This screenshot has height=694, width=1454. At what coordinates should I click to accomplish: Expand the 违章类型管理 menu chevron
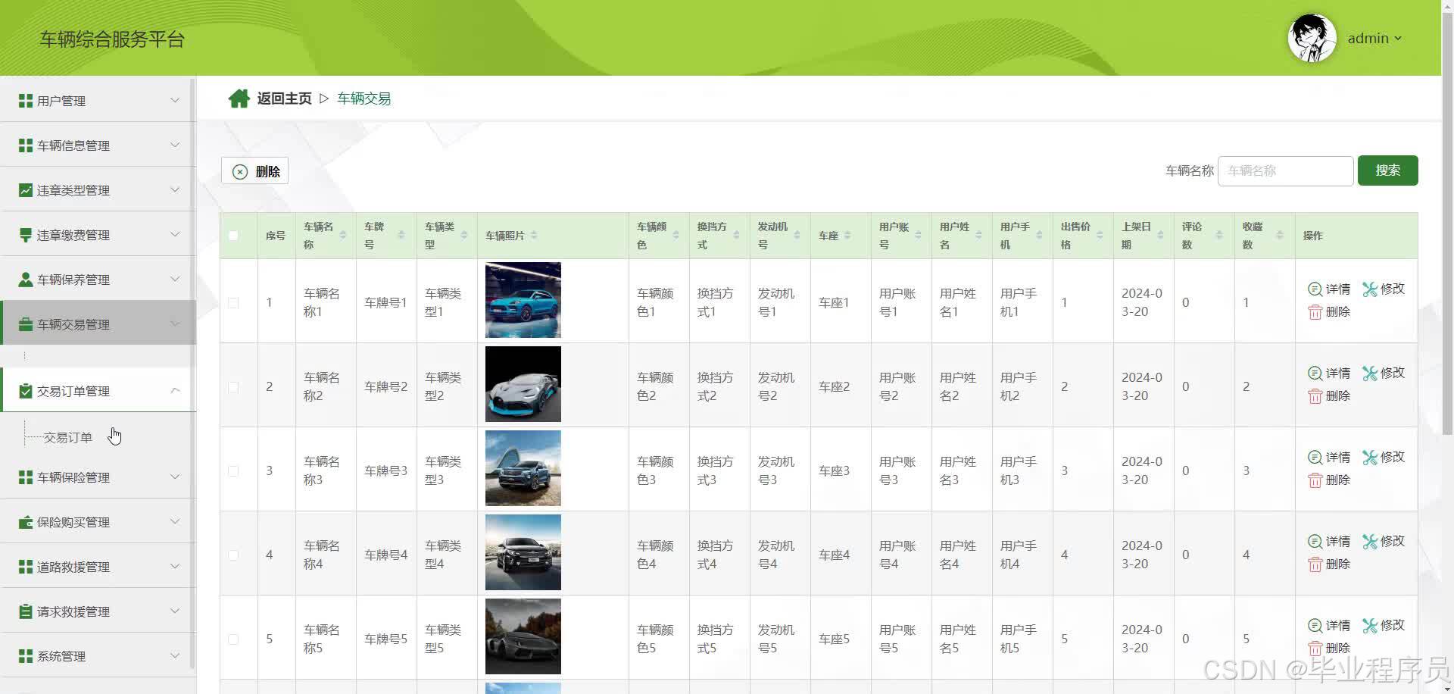175,189
